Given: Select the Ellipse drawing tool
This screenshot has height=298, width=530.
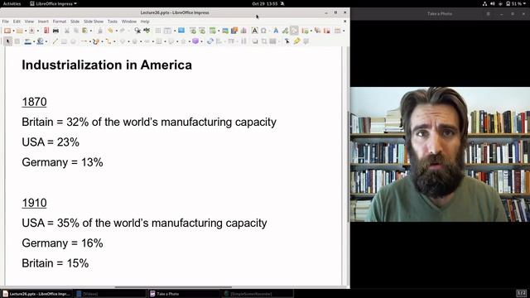Looking at the screenshot, I should (73, 41).
